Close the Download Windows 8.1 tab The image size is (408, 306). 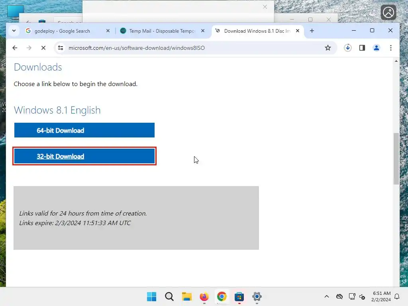tap(298, 31)
